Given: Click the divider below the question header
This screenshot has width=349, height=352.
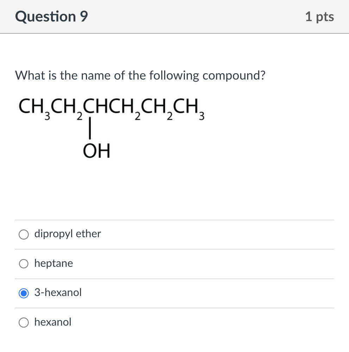Looking at the screenshot, I should pos(174,33).
